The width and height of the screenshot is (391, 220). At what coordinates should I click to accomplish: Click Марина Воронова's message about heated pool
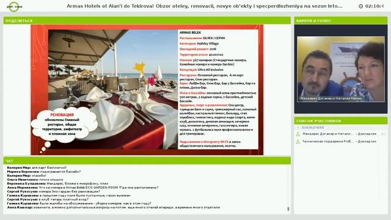[x=43, y=172]
